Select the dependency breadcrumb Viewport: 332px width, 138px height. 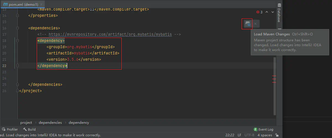(x=79, y=123)
